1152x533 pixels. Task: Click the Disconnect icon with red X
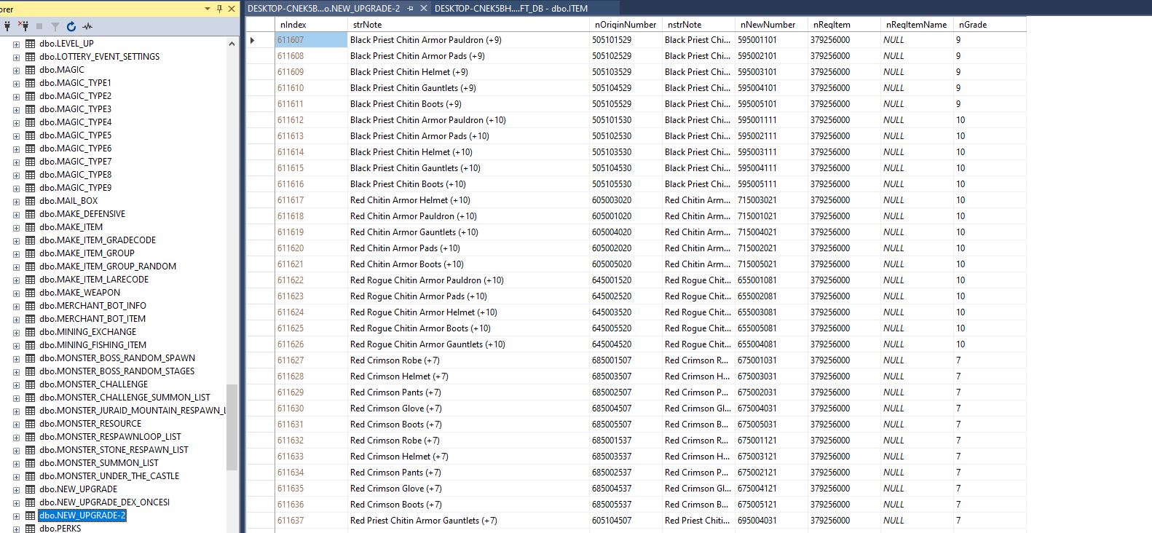(x=23, y=26)
